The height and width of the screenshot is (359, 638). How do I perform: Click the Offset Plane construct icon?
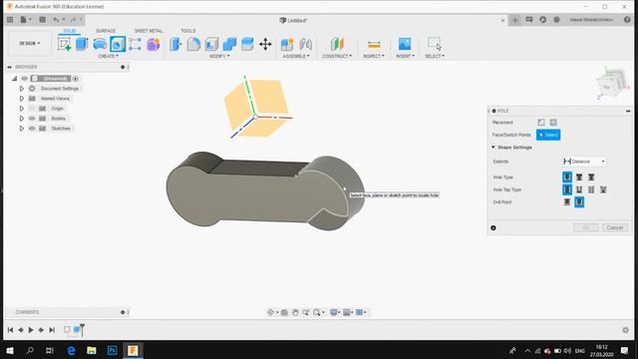(337, 44)
